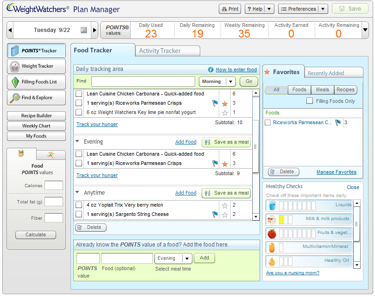Click flag icon on Sargento String Cheese
This screenshot has height=297, width=375.
(215, 214)
